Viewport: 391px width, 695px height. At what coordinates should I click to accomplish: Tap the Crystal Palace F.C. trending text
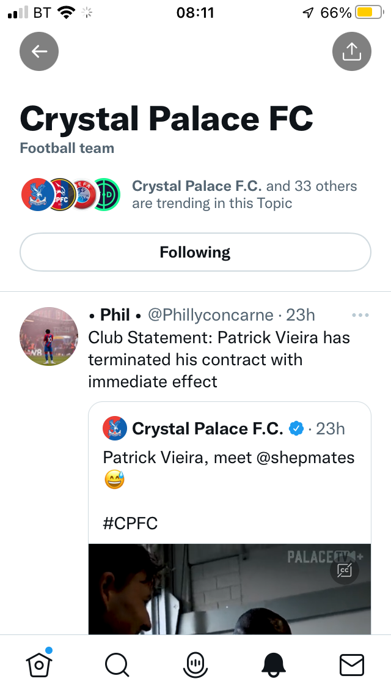click(x=197, y=186)
